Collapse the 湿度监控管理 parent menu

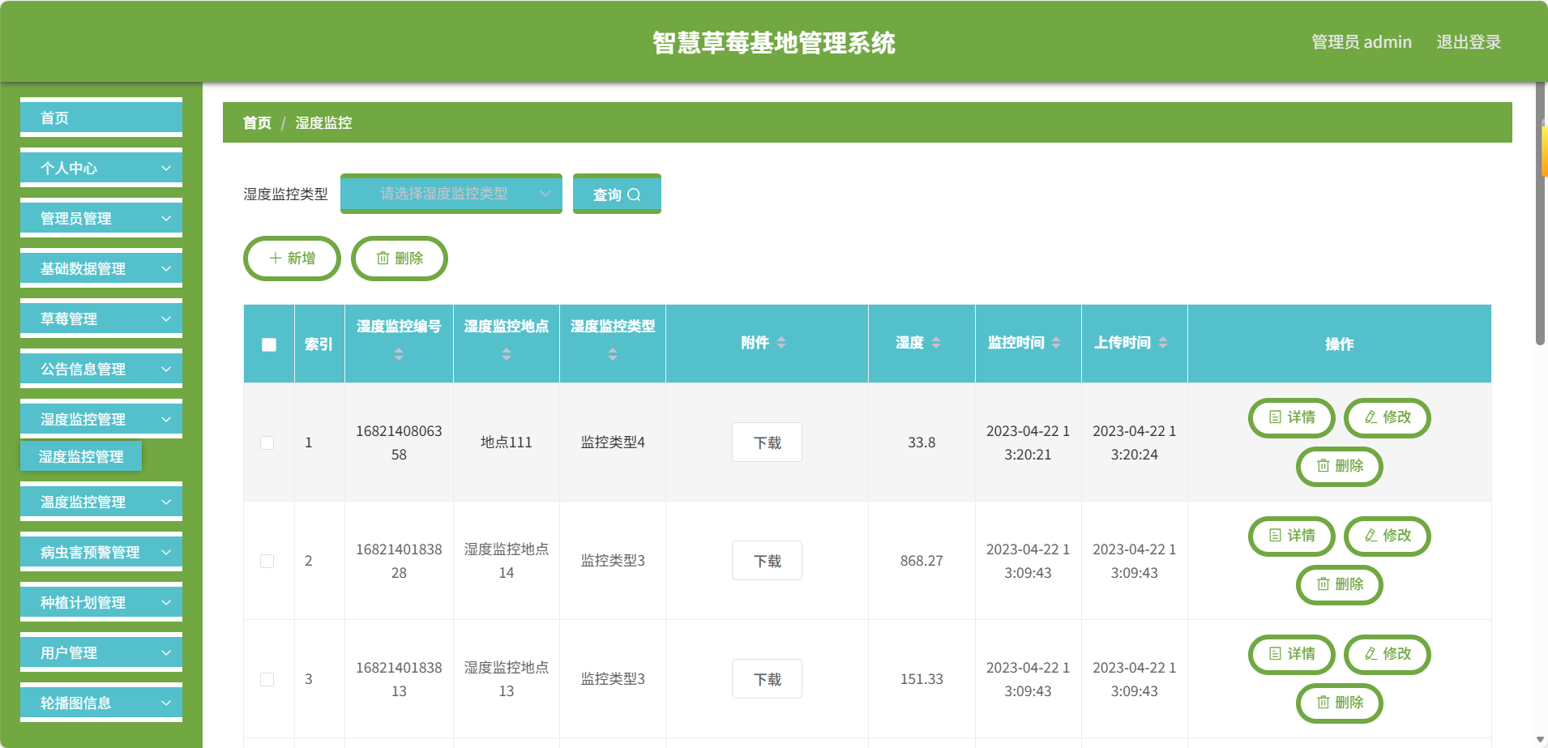pos(101,419)
